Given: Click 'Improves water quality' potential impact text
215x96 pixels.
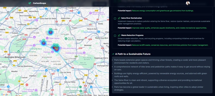Looking at the screenshot, I should (x=169, y=28).
